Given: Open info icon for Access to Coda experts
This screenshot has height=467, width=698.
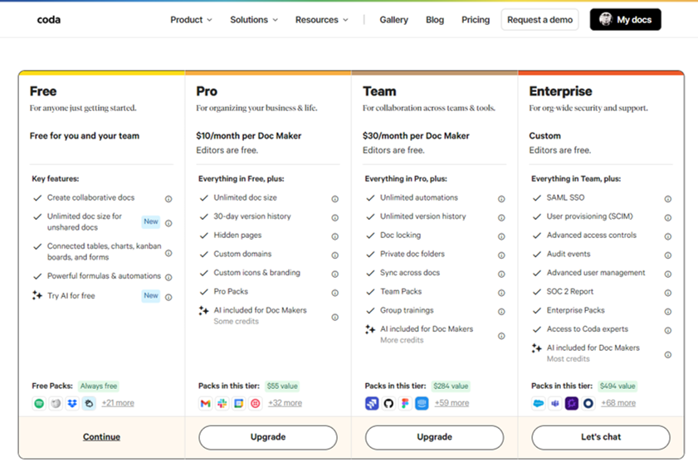Looking at the screenshot, I should click(x=668, y=330).
